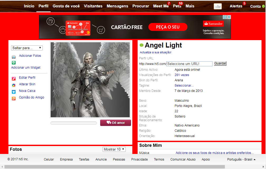Image resolution: width=266 pixels, height=169 pixels.
Task: Open Alterar Skin link
Action: click(27, 84)
